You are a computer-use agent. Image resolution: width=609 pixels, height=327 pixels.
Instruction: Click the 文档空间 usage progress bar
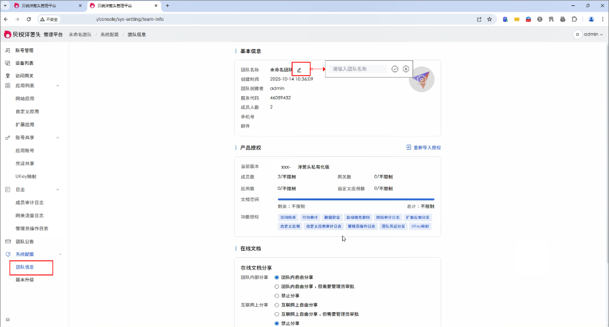(356, 199)
